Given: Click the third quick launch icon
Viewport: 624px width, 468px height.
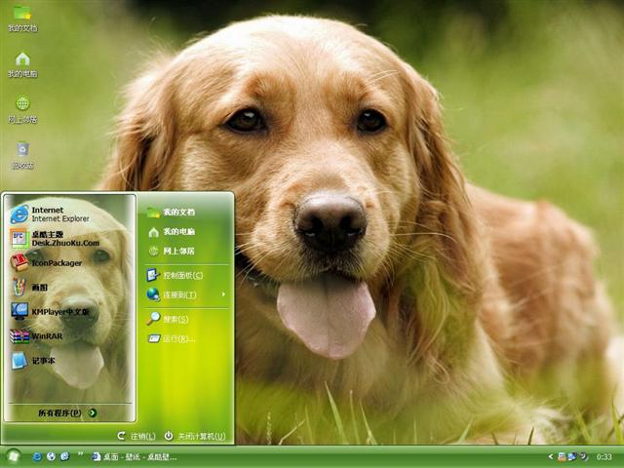Looking at the screenshot, I should [x=65, y=456].
